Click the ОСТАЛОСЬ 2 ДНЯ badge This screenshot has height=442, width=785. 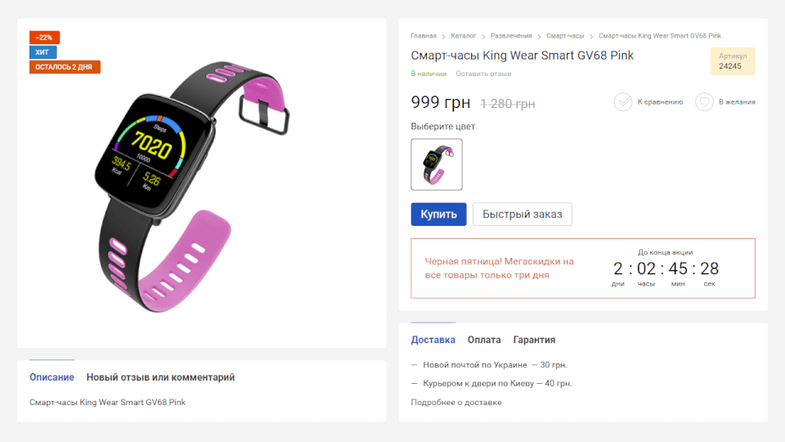point(65,66)
